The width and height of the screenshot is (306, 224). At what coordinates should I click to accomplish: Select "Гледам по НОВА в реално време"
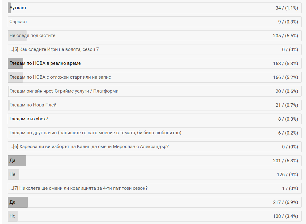[x=45, y=63]
